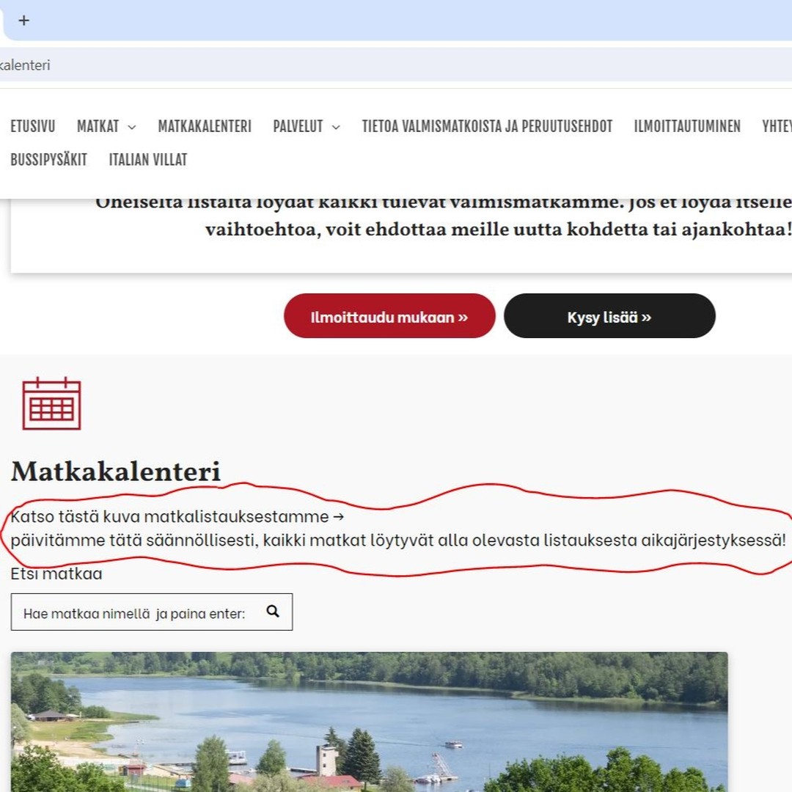Viewport: 792px width, 792px height.
Task: Open Matkakalenteri menu item
Action: click(x=205, y=126)
